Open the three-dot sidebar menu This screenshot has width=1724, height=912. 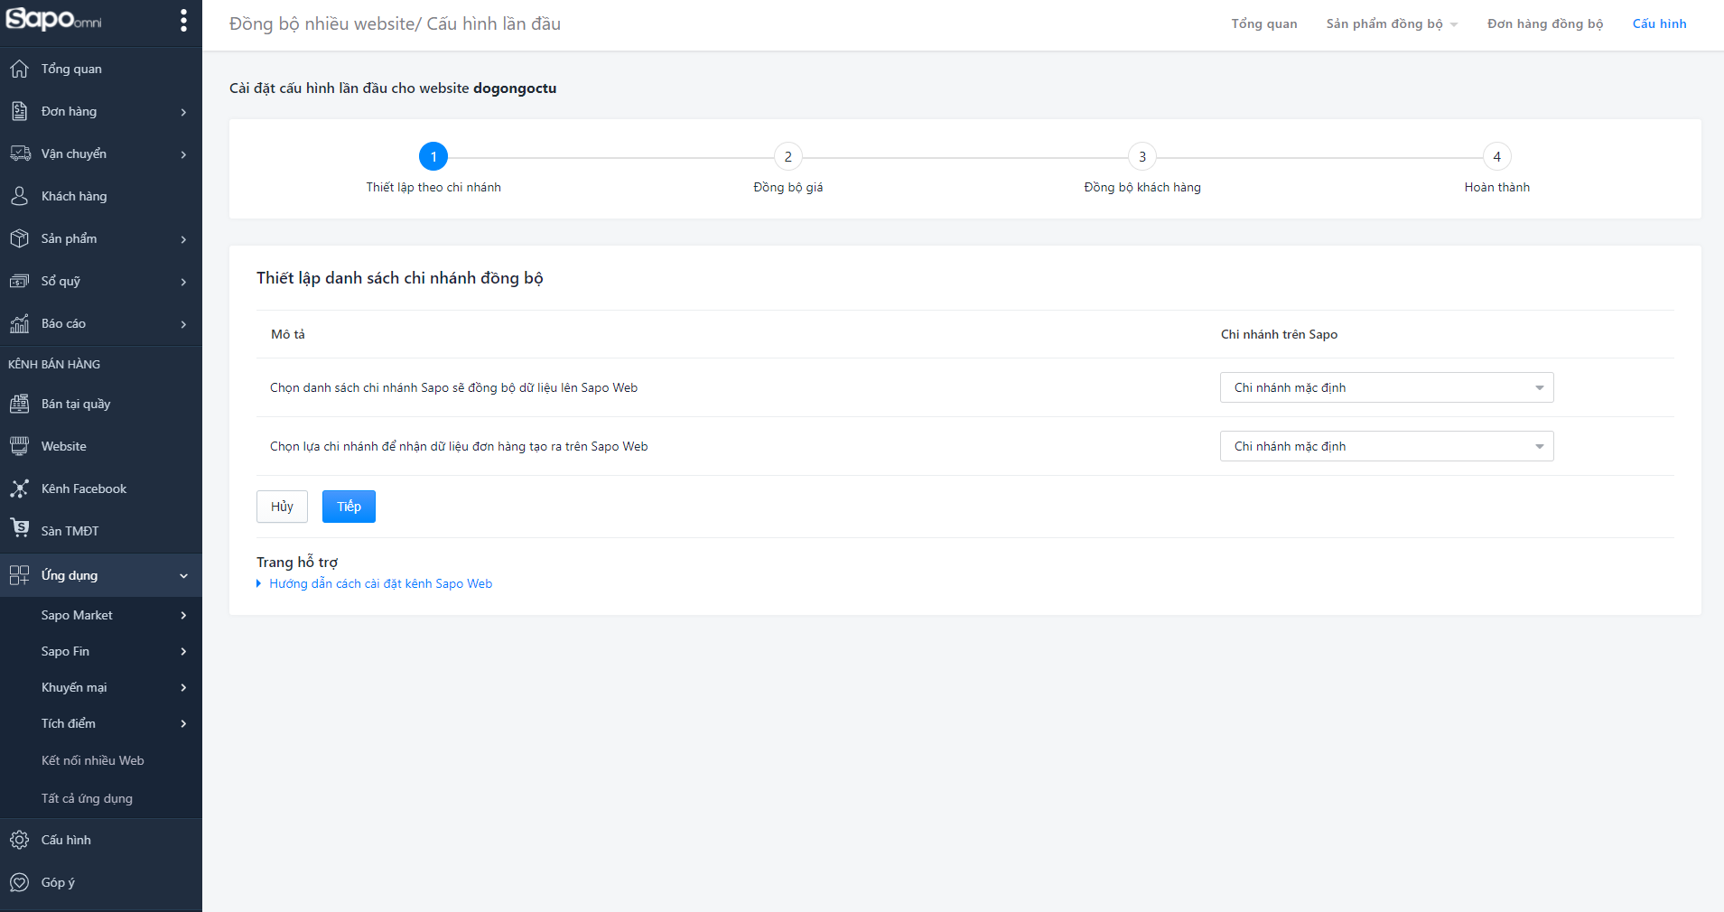(x=183, y=21)
